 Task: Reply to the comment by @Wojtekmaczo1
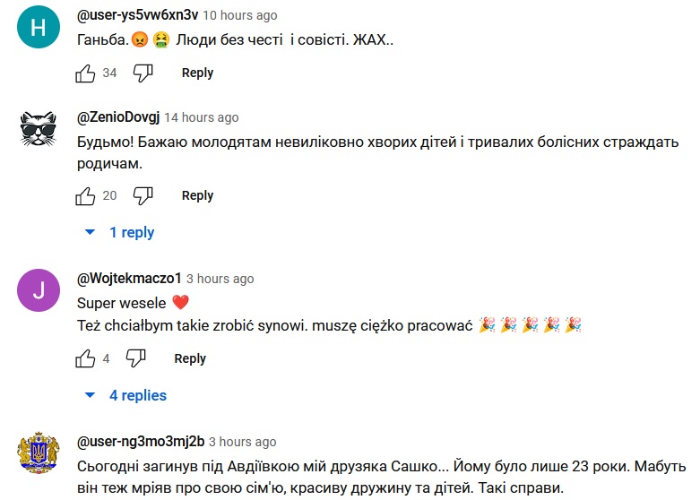click(x=190, y=359)
